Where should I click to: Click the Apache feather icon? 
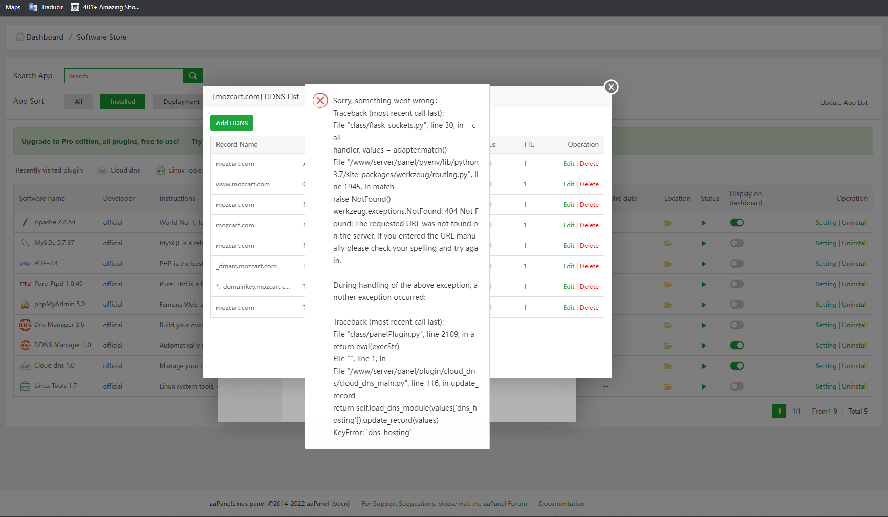[x=25, y=222]
